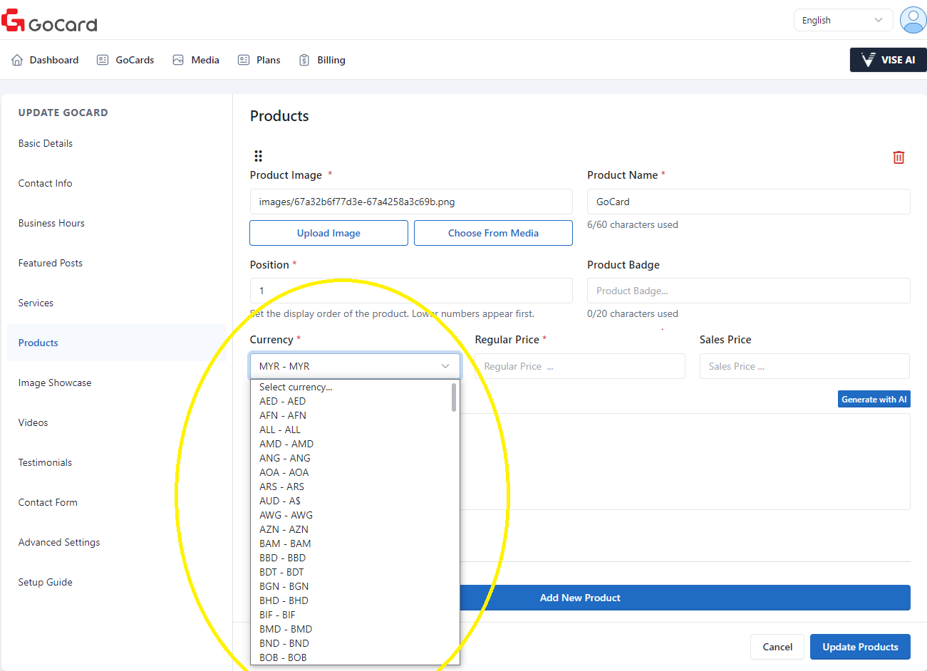The image size is (927, 671).
Task: Click the Upload Image button
Action: pos(328,233)
